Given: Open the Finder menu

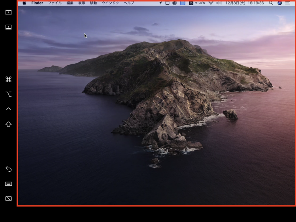Looking at the screenshot, I should (37, 3).
